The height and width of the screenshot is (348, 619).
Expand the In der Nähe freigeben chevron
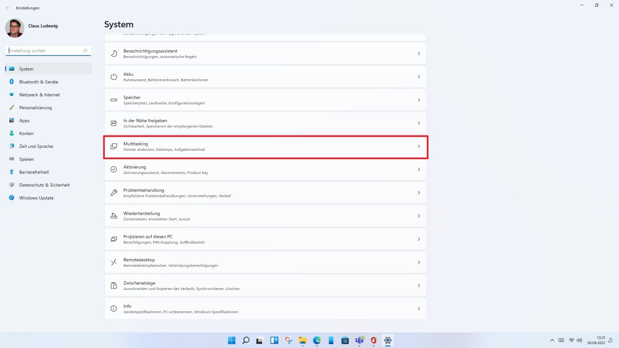[419, 123]
